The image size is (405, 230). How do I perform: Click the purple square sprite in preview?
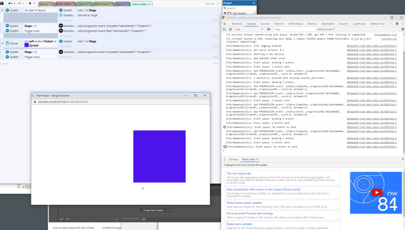159,156
